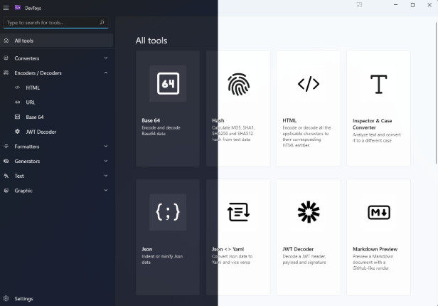Open the Hash tool card title
The width and height of the screenshot is (438, 306).
tap(218, 120)
